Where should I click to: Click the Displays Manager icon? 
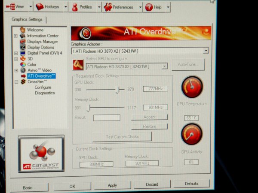point(22,41)
